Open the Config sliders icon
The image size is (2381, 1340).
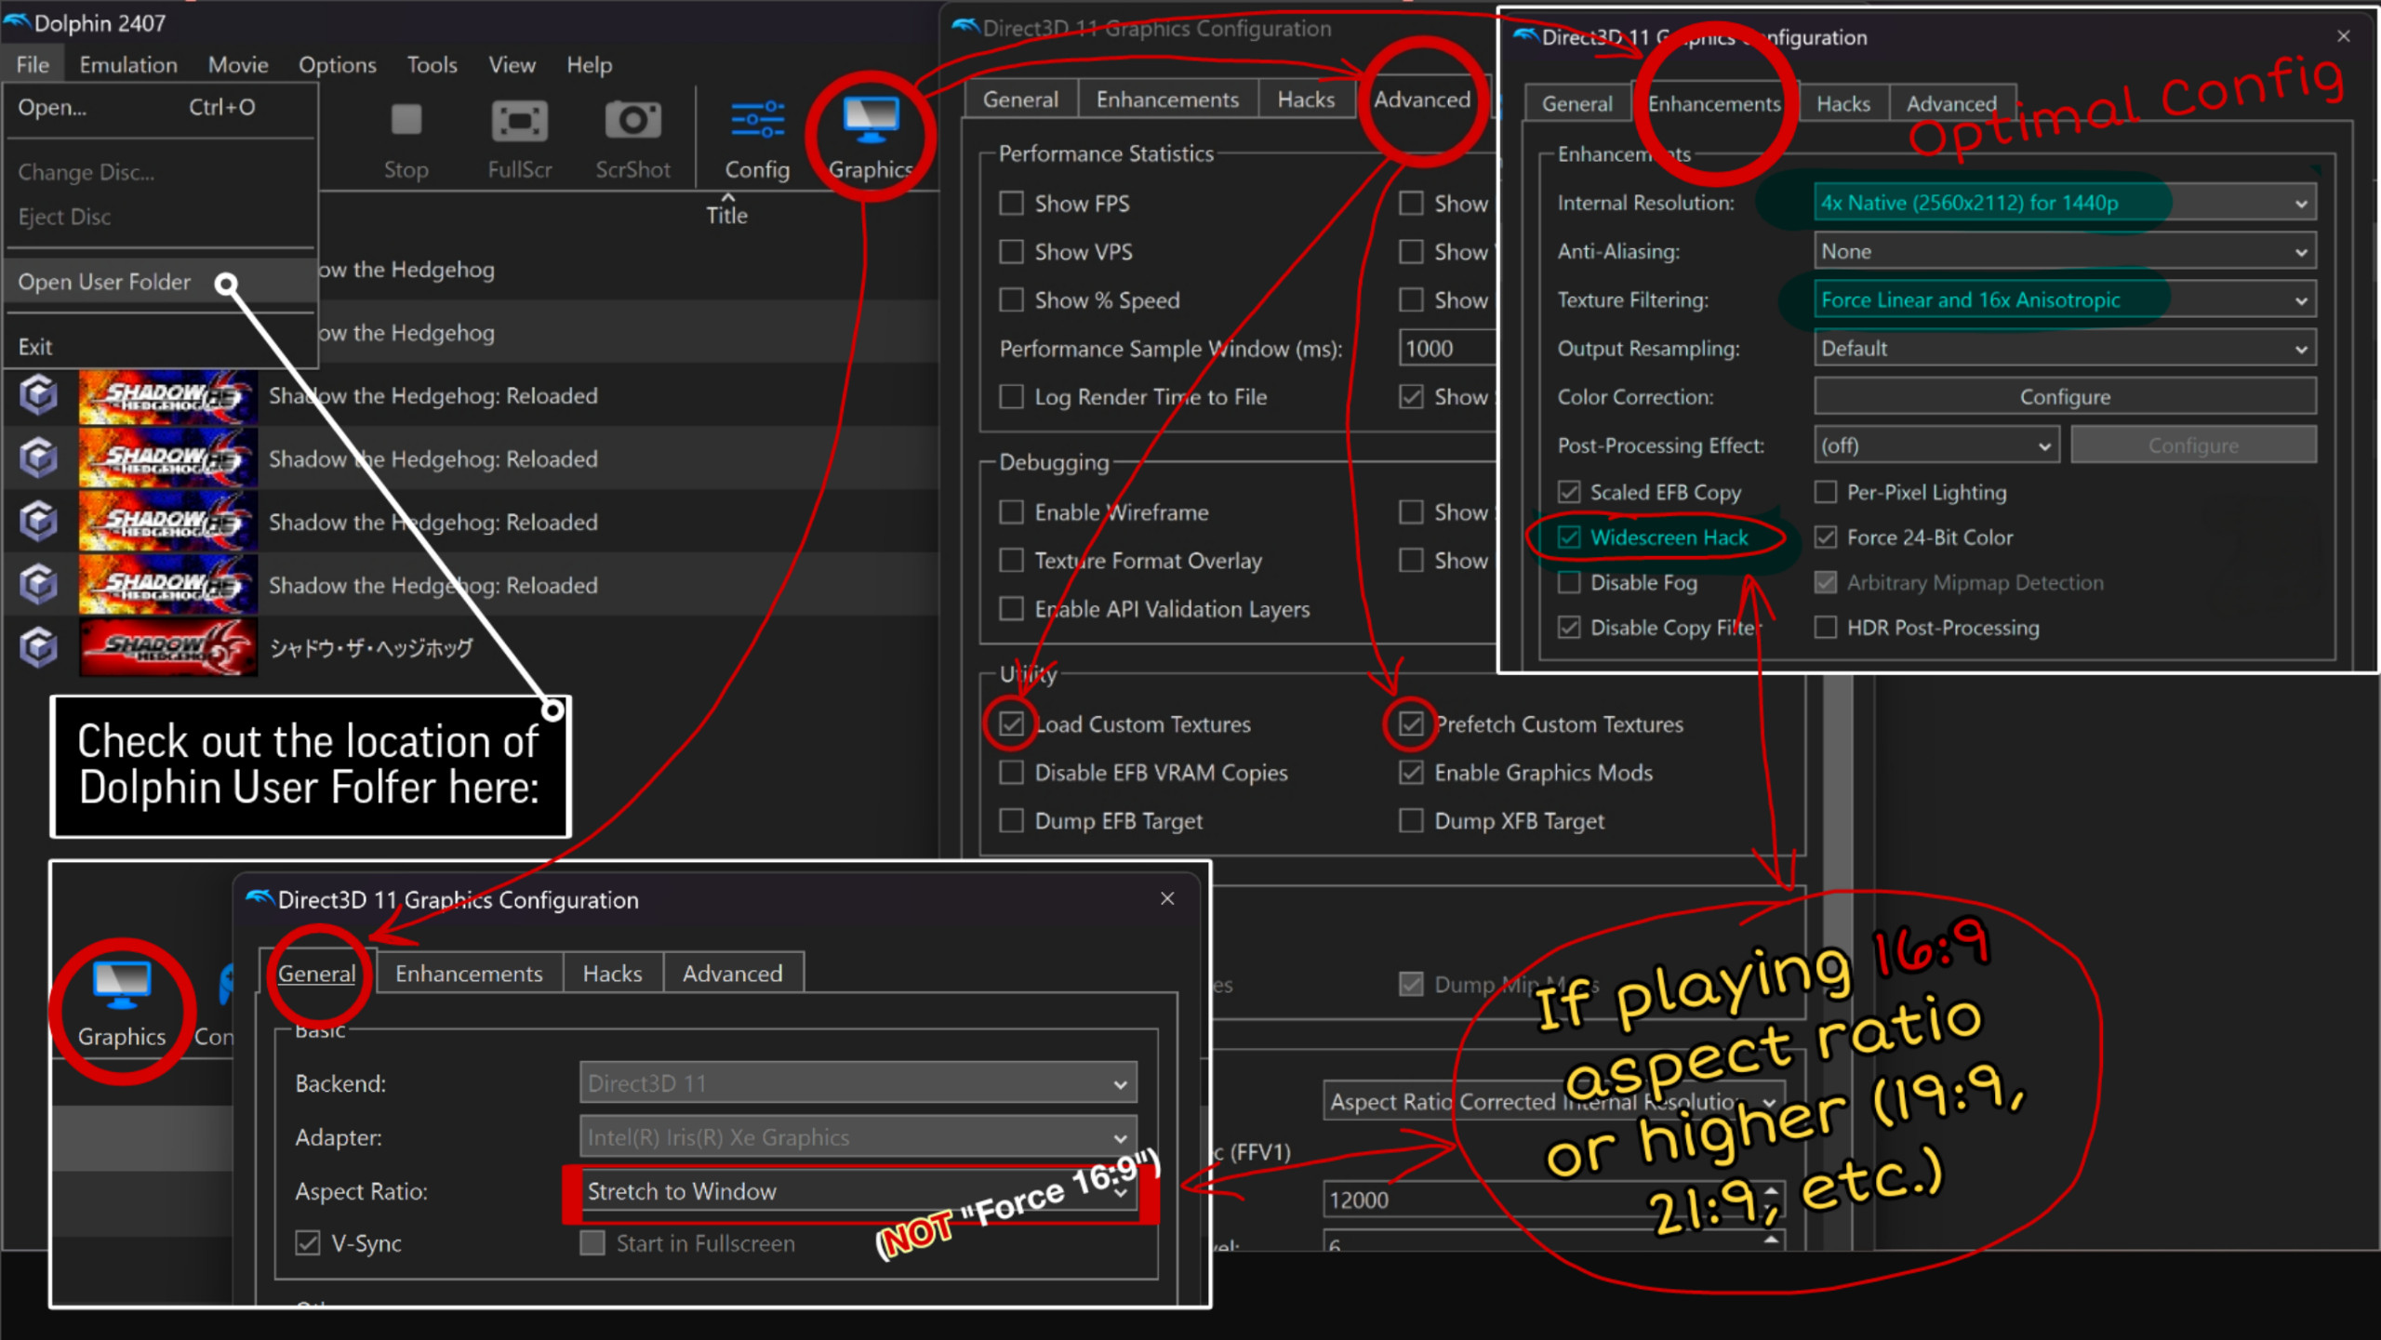[757, 121]
